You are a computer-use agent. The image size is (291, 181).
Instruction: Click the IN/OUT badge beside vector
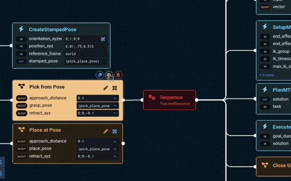tap(265, 7)
